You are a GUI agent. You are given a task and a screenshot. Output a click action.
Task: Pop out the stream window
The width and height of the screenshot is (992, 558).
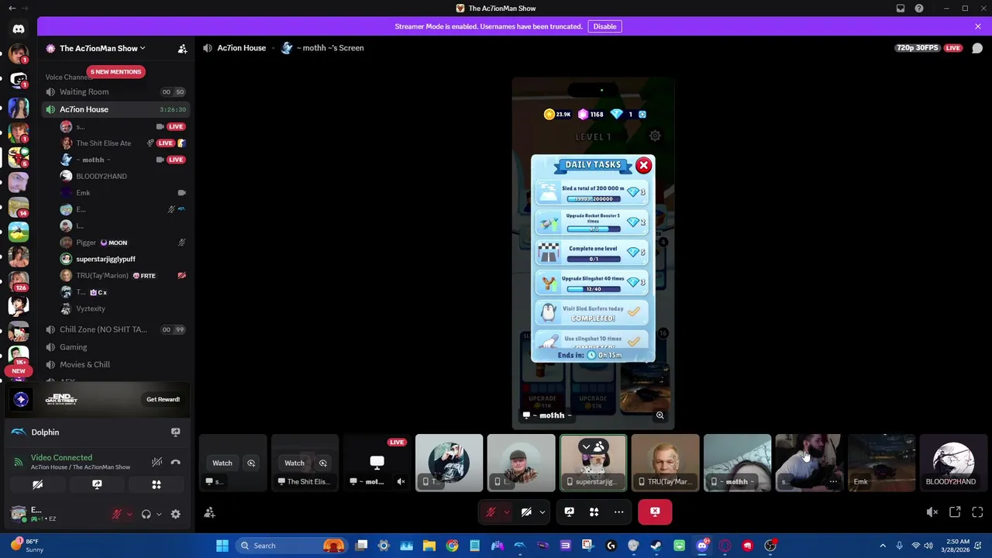(x=955, y=512)
